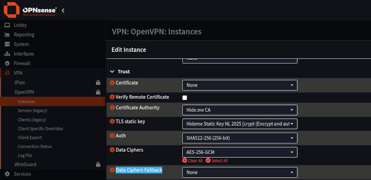Click Select All under Data Ciphers
371x180 pixels.
pos(217,161)
